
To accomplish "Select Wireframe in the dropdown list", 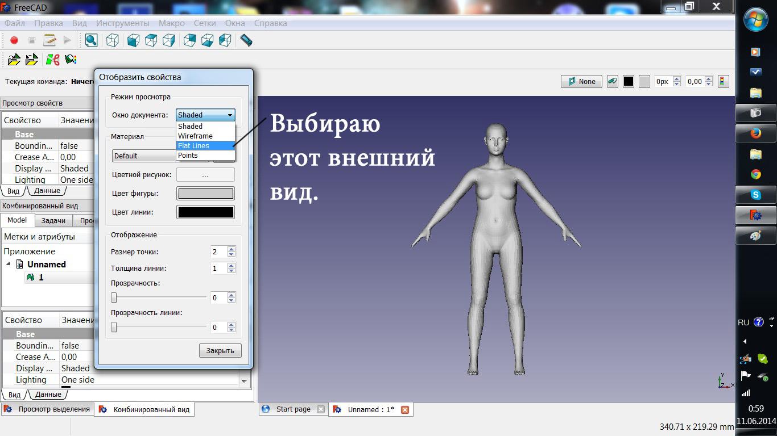I will click(x=195, y=136).
